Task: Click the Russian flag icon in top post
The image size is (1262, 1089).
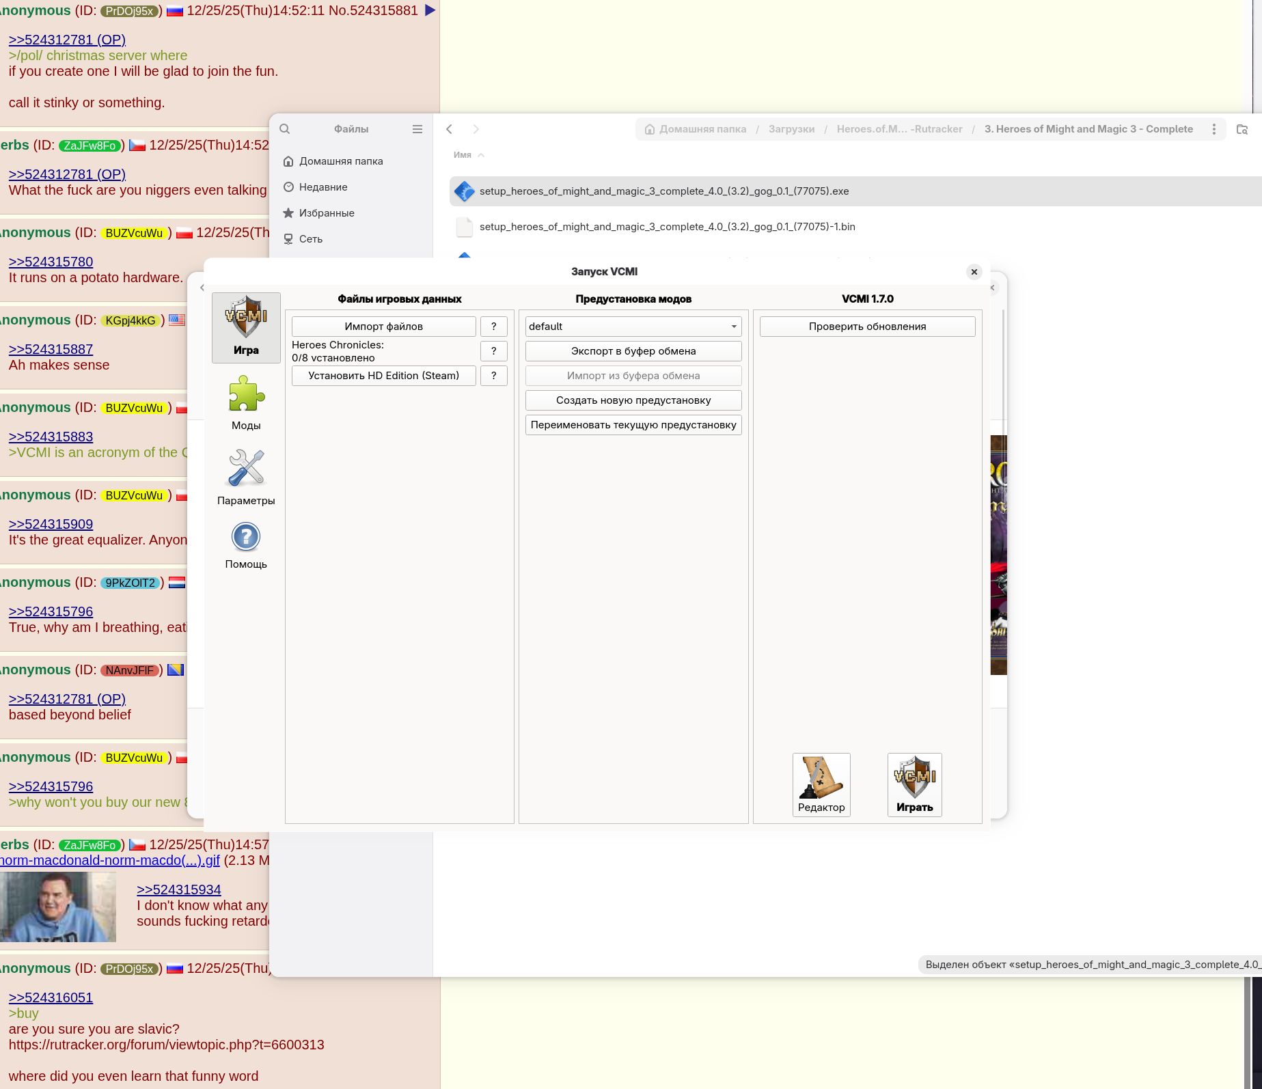Action: 175,11
